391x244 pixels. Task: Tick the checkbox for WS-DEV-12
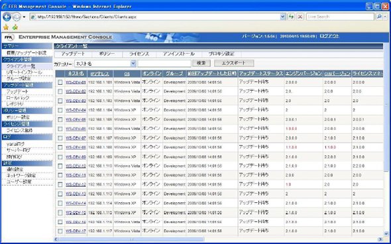60,184
